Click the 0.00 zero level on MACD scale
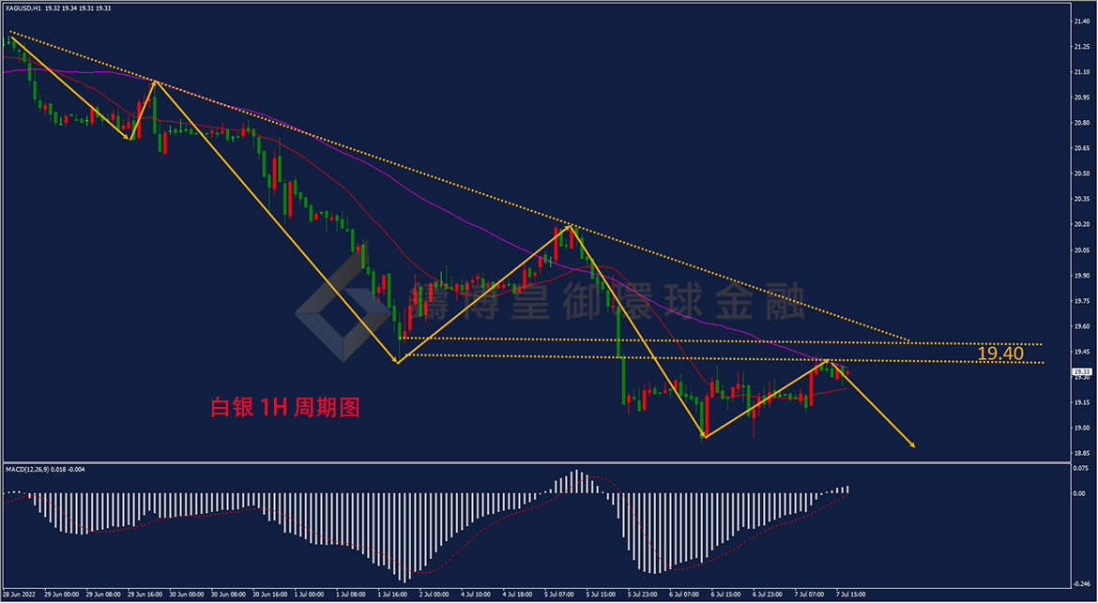The image size is (1098, 603). point(1080,493)
